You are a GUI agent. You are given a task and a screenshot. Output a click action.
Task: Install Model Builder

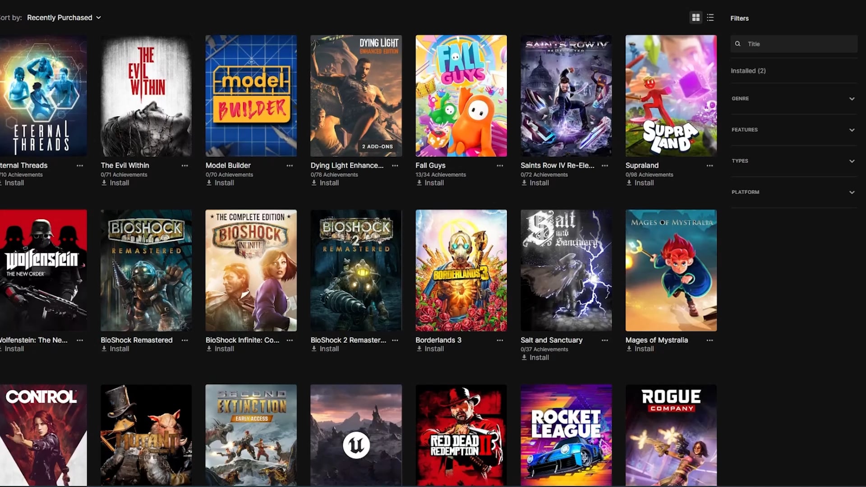click(x=220, y=183)
